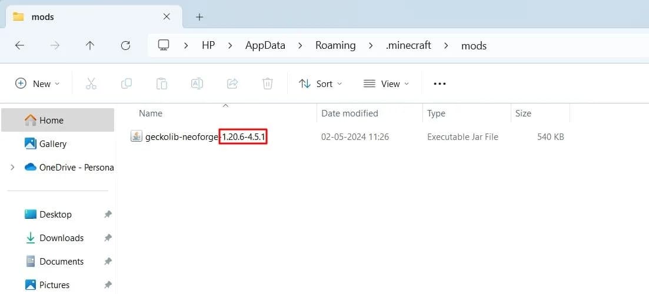Open the New dropdown menu
This screenshot has height=294, width=649.
[38, 83]
